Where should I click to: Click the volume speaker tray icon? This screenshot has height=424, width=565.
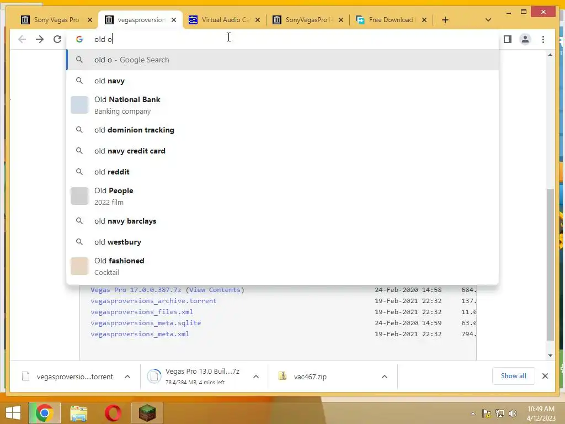(x=513, y=414)
